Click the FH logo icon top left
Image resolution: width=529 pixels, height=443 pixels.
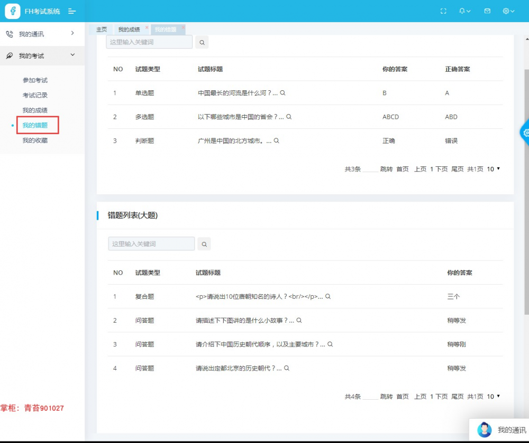pos(12,11)
